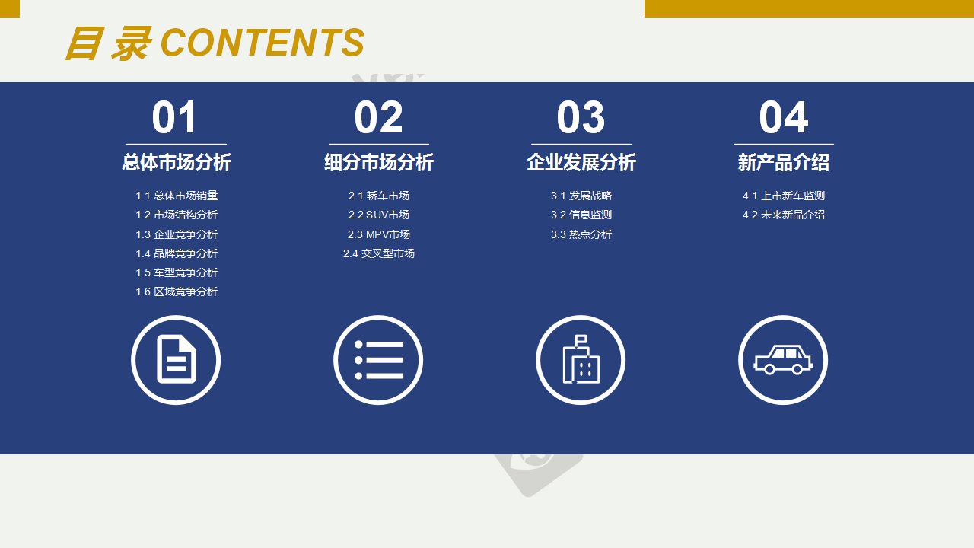The width and height of the screenshot is (974, 548).
Task: Go to 4.1 上市新车监测 entry
Action: tap(784, 196)
